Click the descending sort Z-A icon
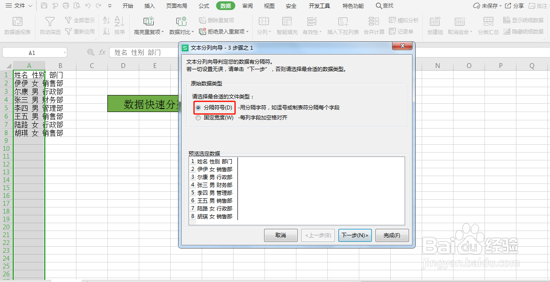This screenshot has height=282, width=550. tap(107, 31)
